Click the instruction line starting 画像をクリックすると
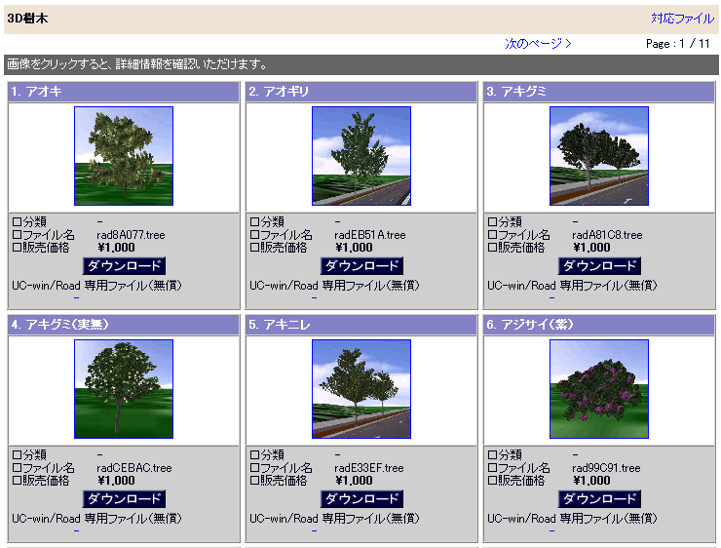The image size is (721, 548). (137, 64)
